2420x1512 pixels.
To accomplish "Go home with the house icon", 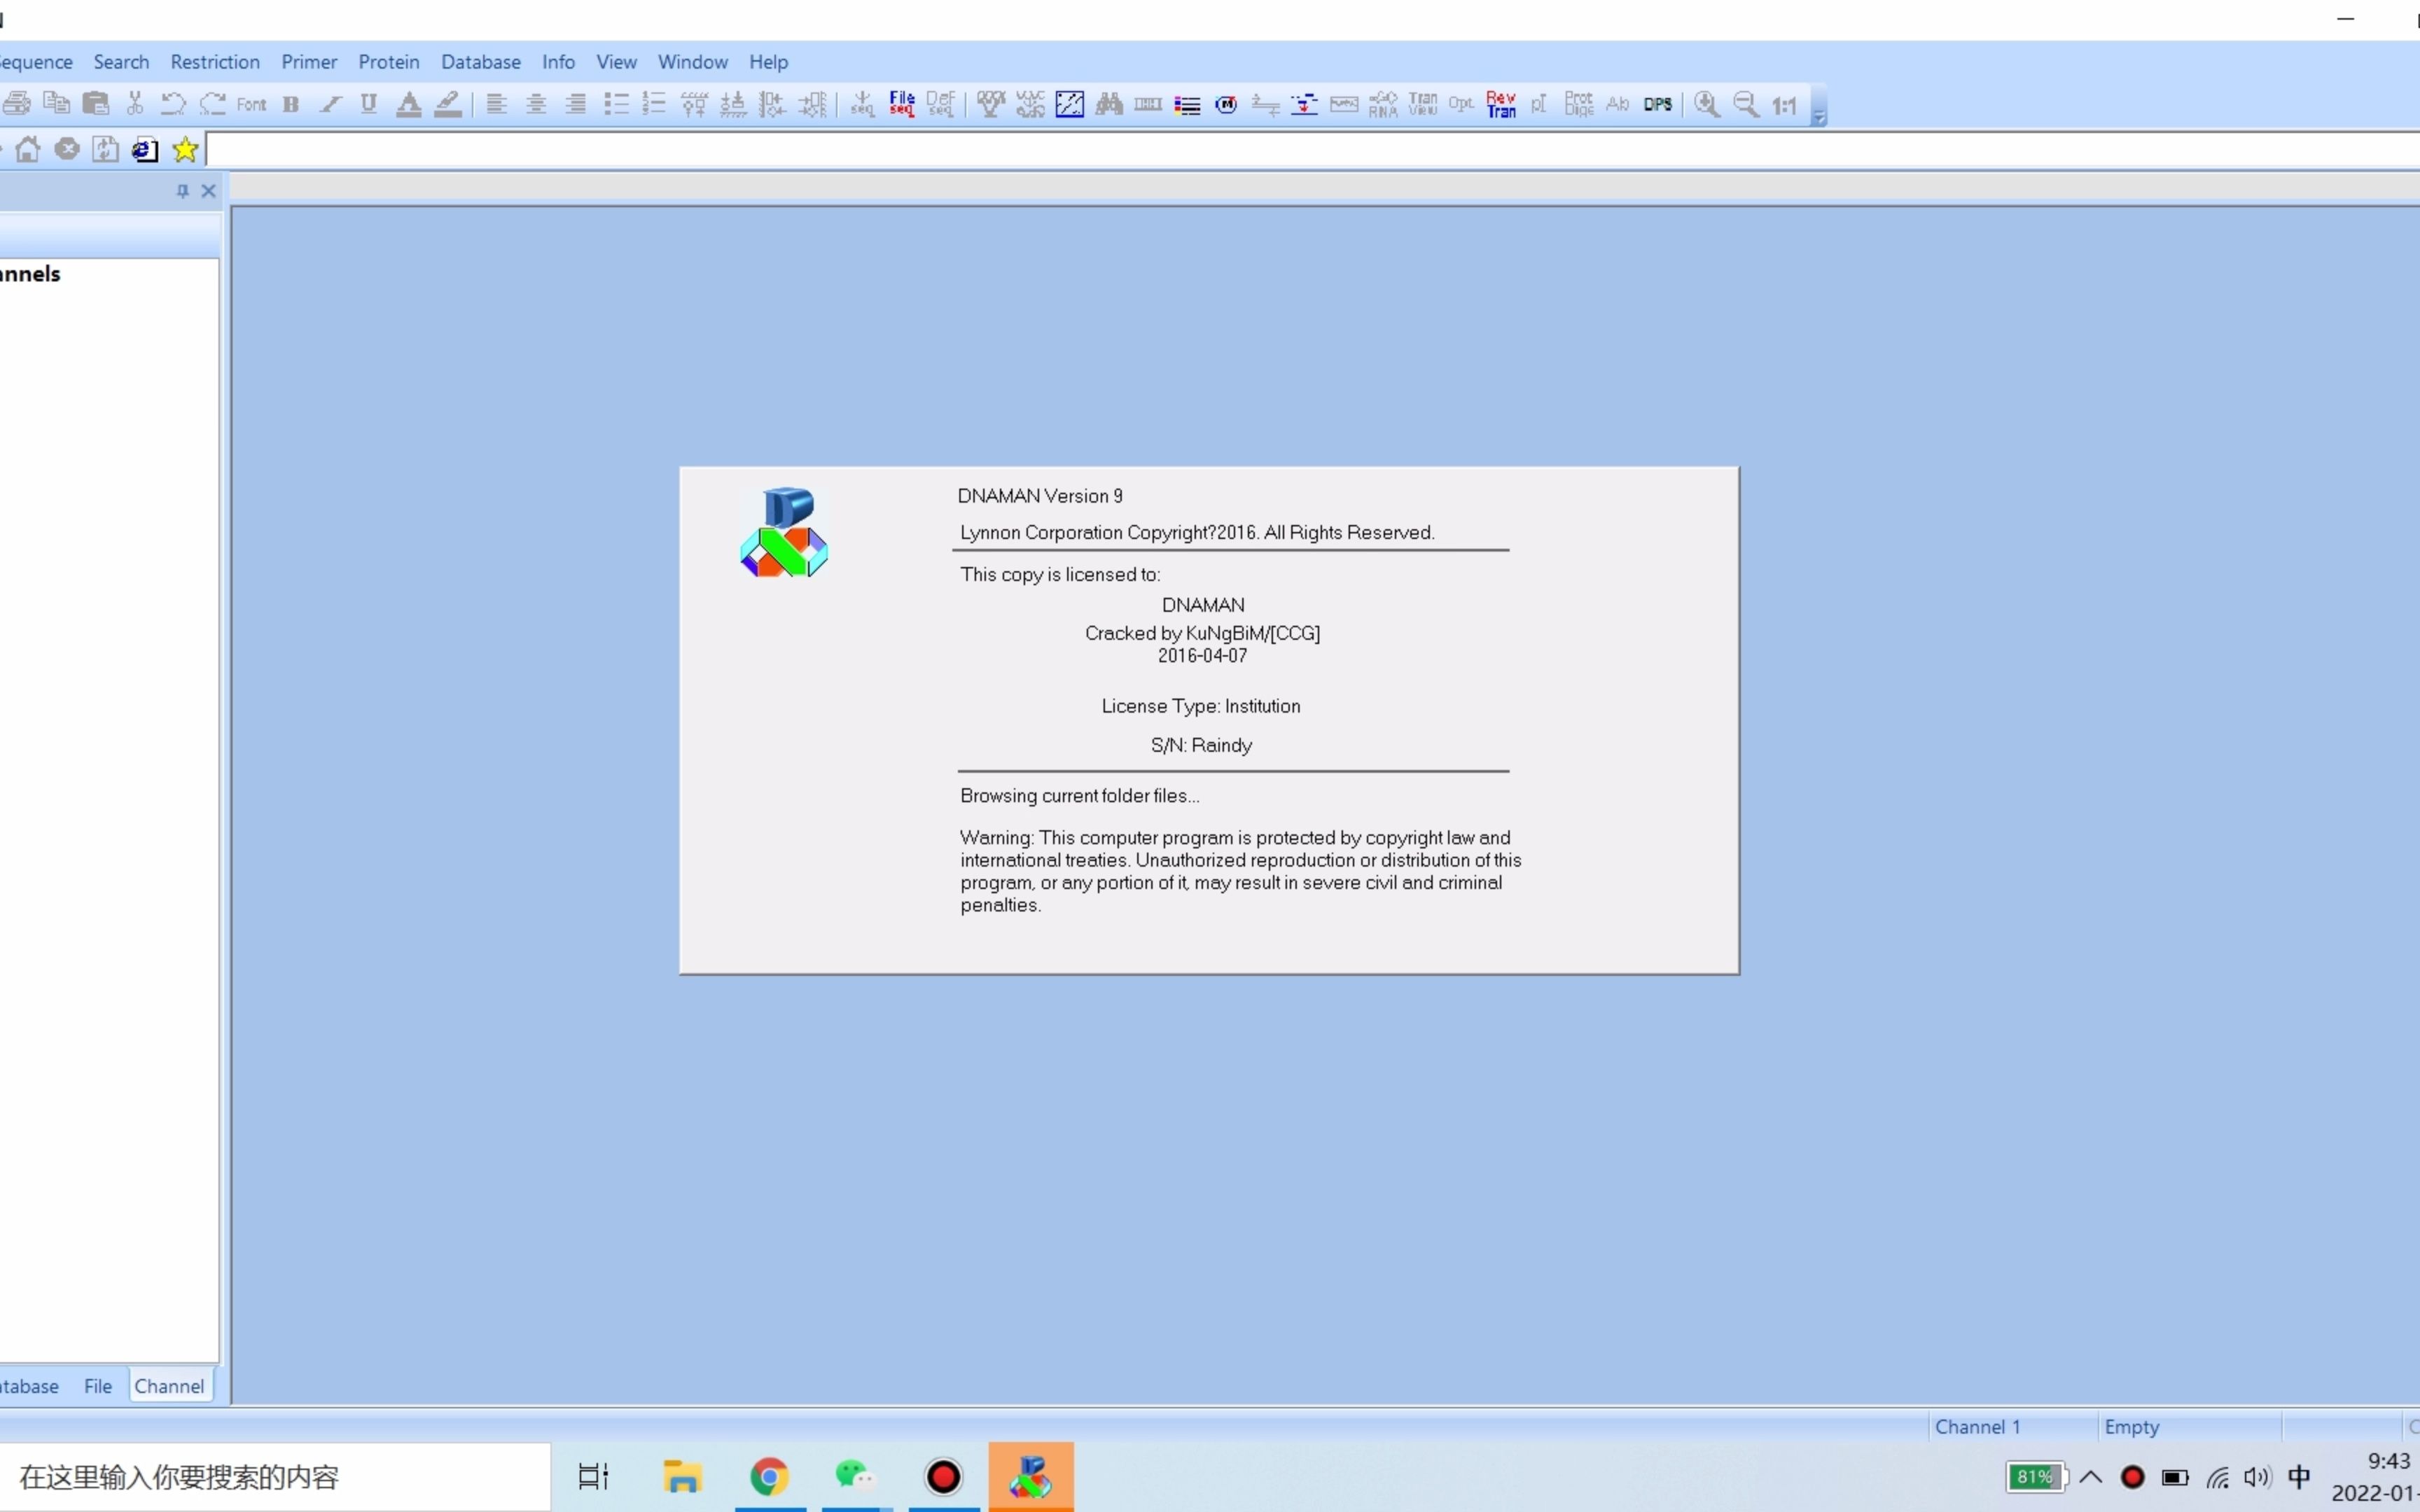I will tap(28, 150).
